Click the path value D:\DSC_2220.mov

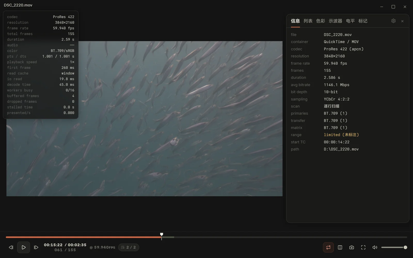[341, 149]
